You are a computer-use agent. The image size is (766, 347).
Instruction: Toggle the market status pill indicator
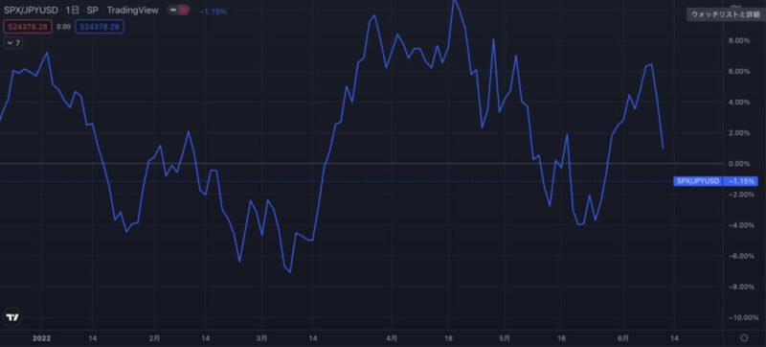point(178,11)
